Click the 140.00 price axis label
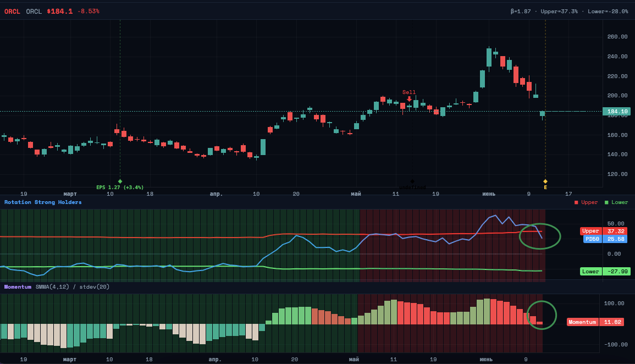The width and height of the screenshot is (635, 364). [x=617, y=155]
